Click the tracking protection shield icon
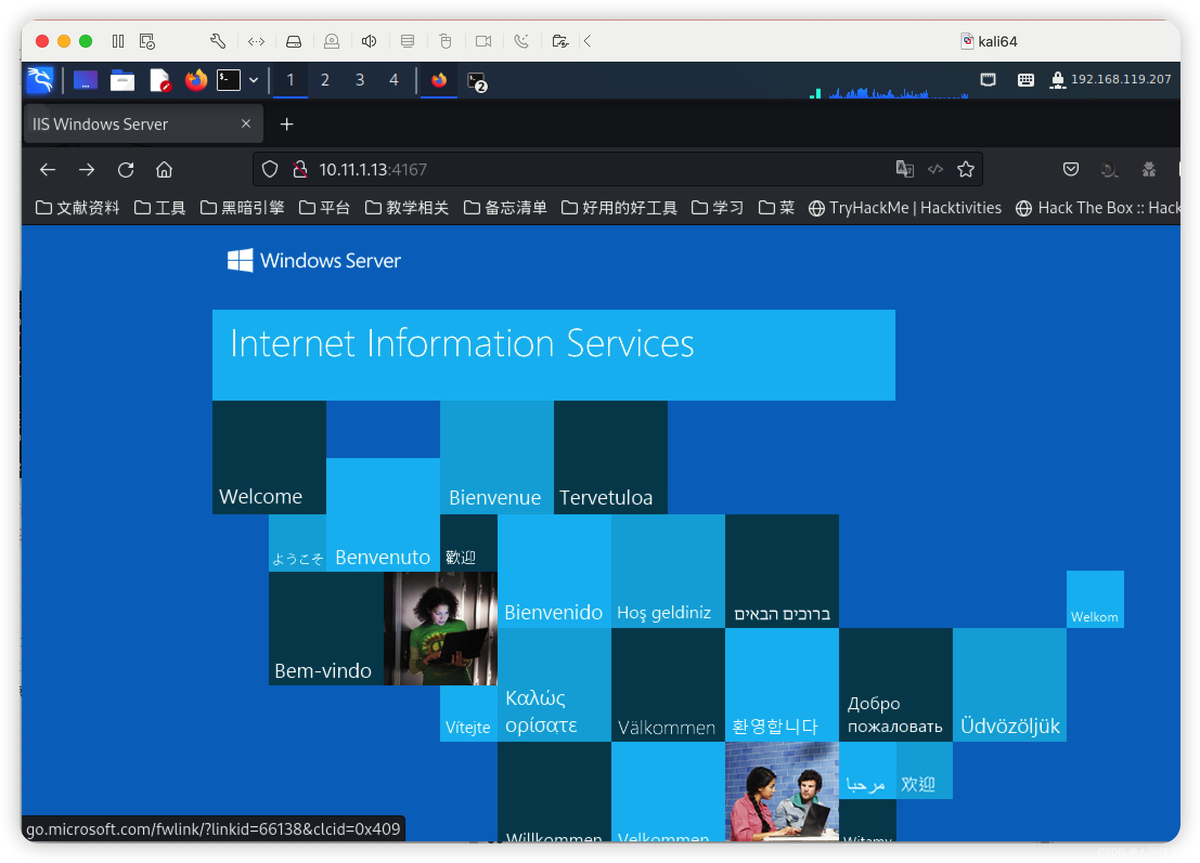The width and height of the screenshot is (1200, 863). click(270, 169)
